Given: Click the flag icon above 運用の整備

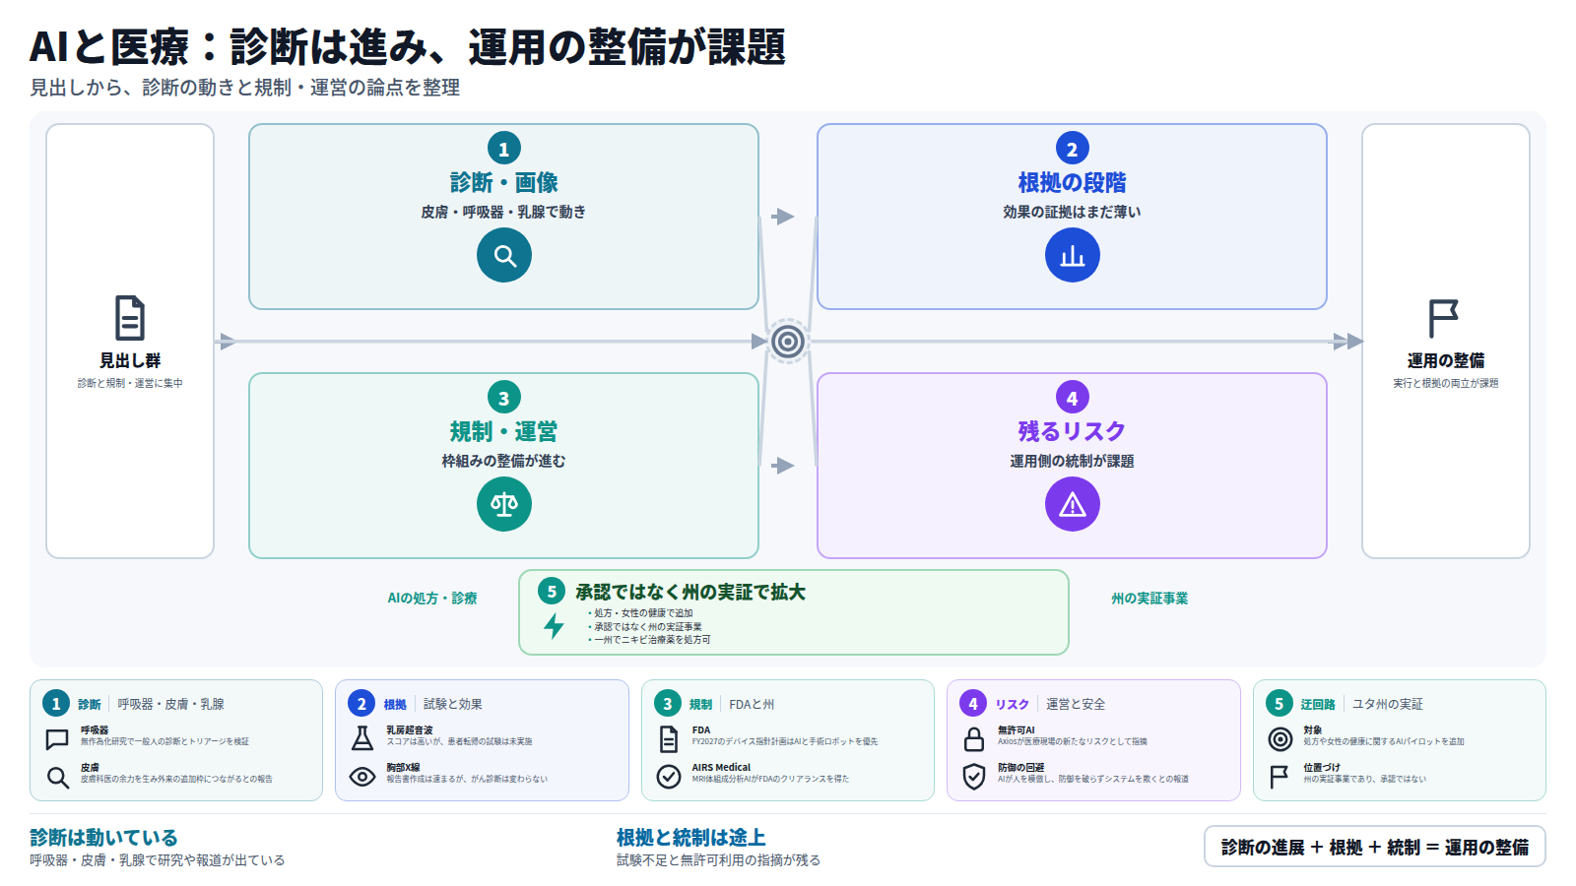Looking at the screenshot, I should click(1444, 319).
